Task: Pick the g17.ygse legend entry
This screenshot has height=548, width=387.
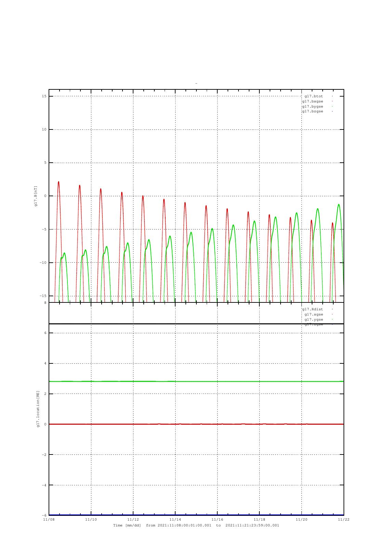Action: (314, 320)
